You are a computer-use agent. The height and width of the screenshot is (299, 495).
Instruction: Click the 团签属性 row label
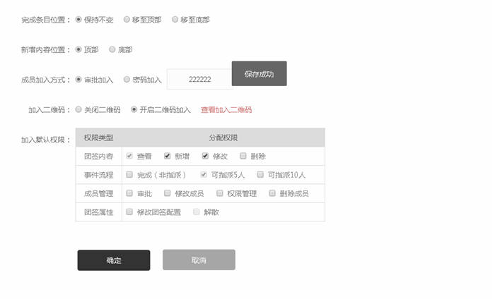pos(98,212)
